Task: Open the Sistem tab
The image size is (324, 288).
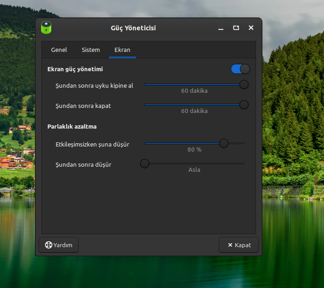Action: click(91, 50)
